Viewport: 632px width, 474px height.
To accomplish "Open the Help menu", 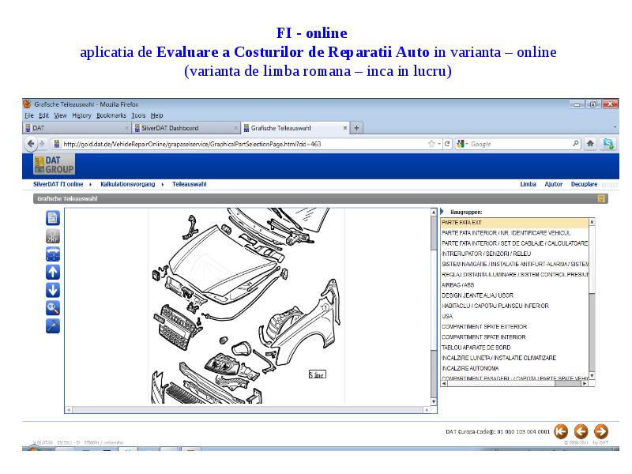I will click(x=156, y=115).
